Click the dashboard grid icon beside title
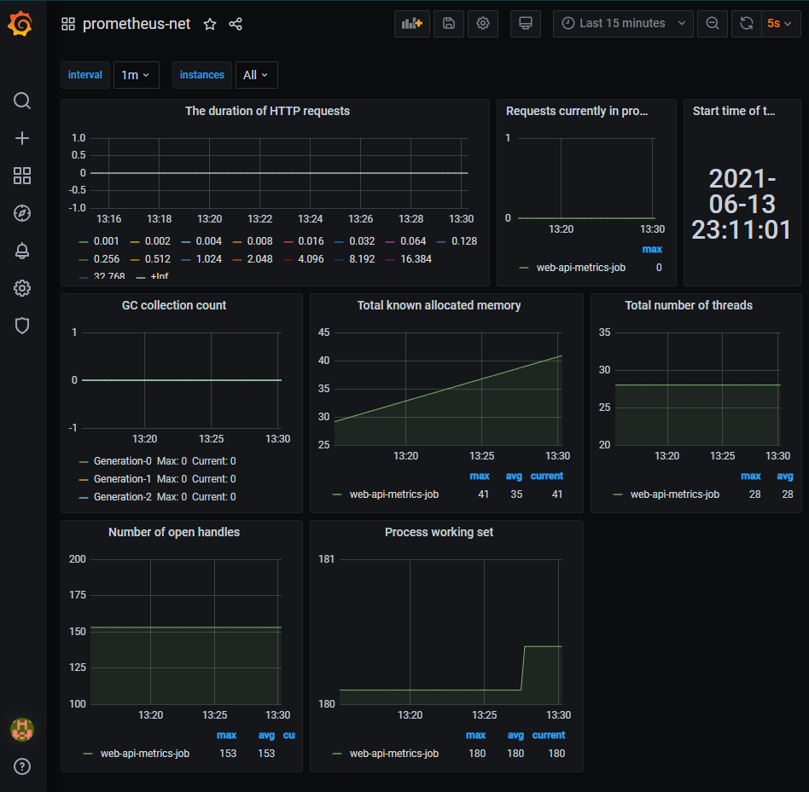 68,24
